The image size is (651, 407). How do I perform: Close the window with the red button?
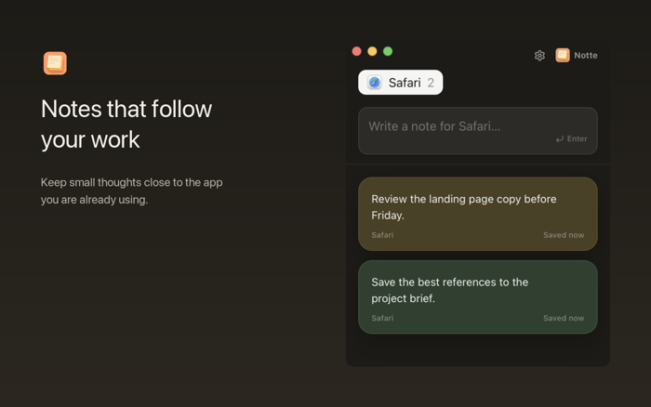point(356,51)
